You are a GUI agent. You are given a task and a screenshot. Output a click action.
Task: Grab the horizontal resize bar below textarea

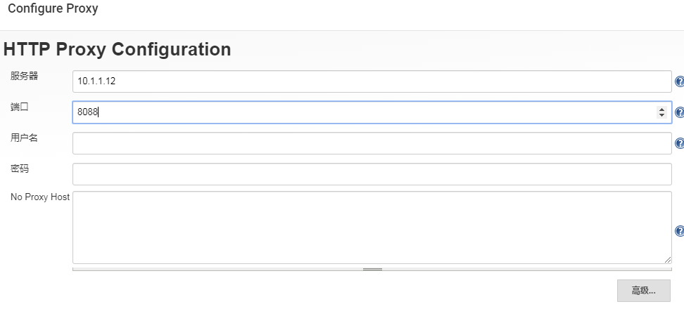[372, 269]
